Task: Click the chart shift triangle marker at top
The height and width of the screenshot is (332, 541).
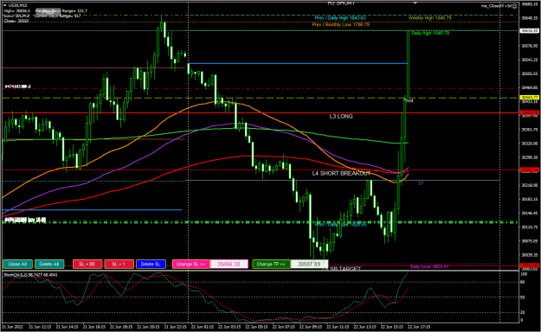Action: coord(415,3)
